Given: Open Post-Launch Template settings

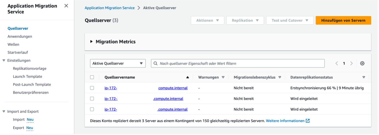Looking at the screenshot, I should click(32, 85).
